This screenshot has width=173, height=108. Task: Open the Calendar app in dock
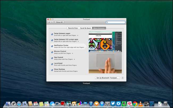coord(36,104)
